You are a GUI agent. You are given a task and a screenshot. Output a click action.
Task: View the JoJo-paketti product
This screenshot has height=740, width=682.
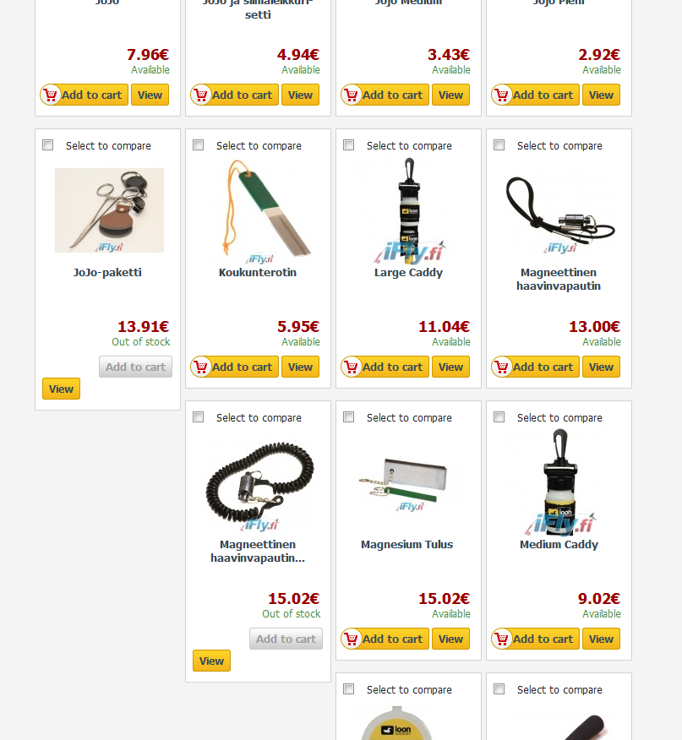tap(62, 389)
